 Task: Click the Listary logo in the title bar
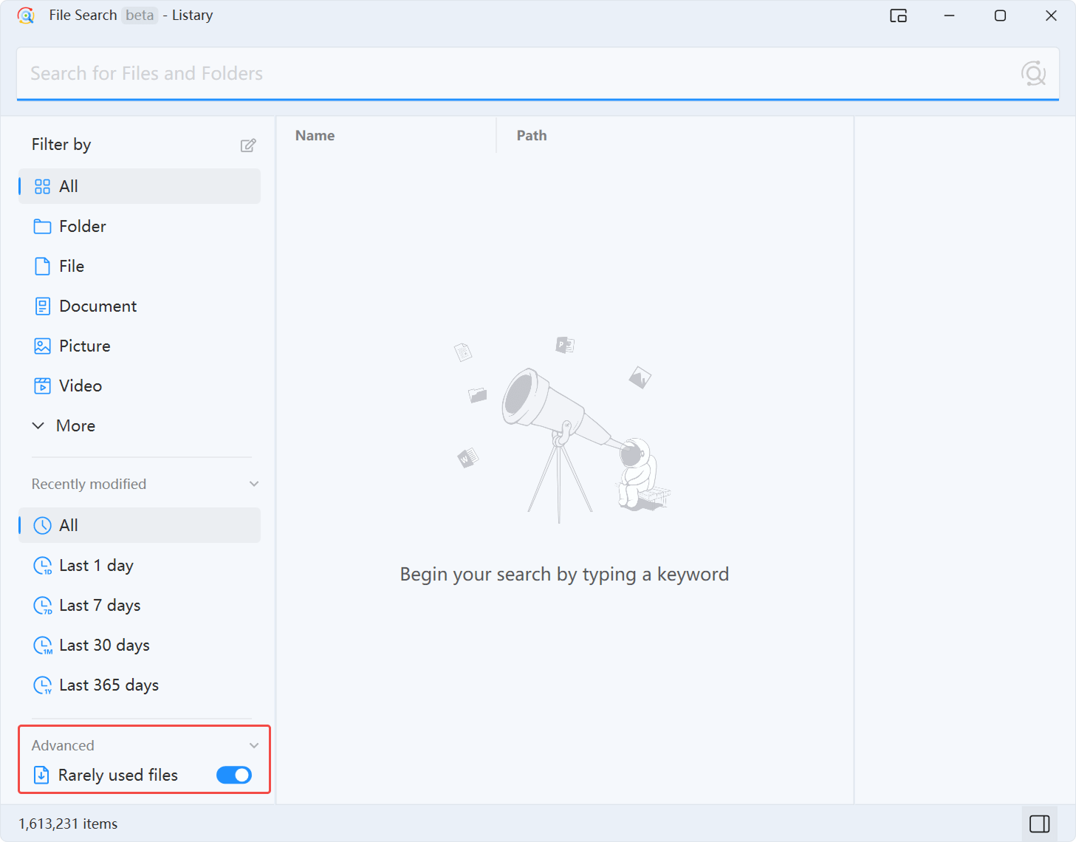pos(26,16)
